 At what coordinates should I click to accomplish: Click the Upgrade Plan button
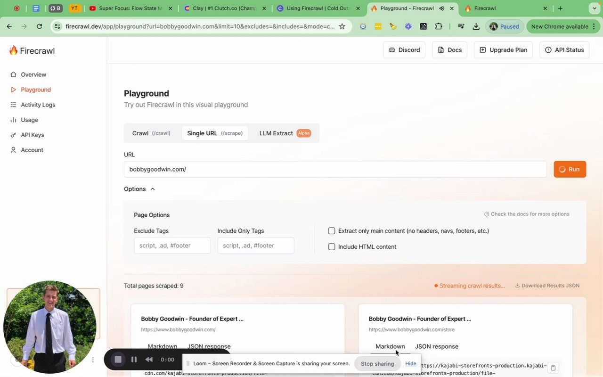(503, 50)
